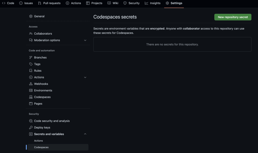Expand the Actions settings chevron

[x=85, y=78]
